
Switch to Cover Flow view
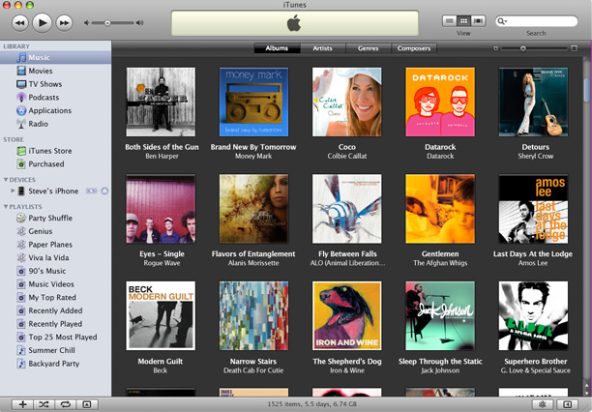(x=477, y=20)
